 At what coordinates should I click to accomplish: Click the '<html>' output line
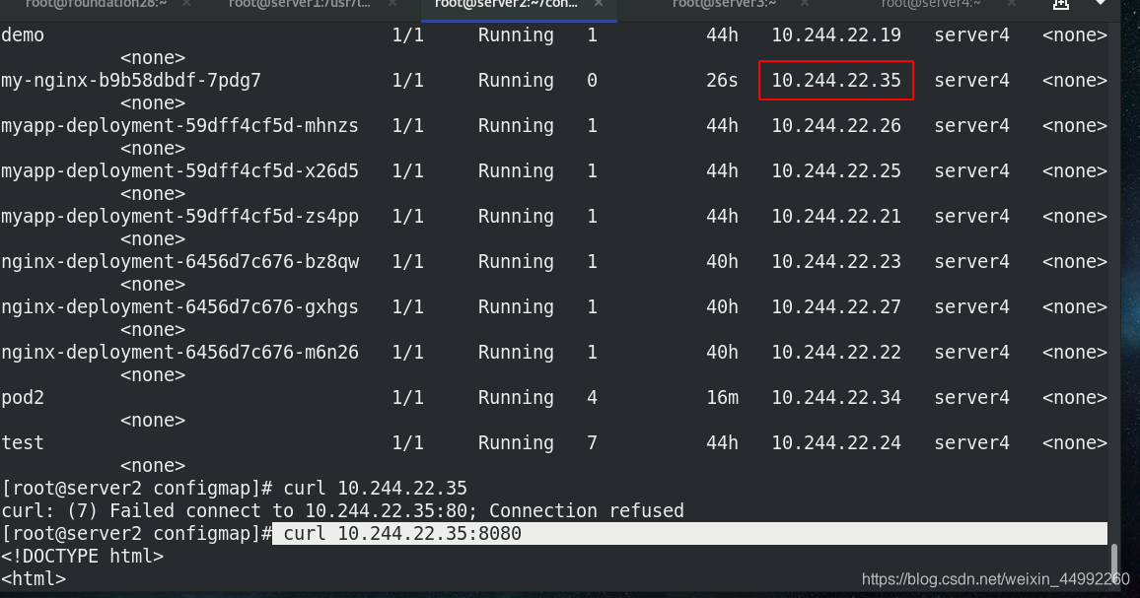(x=34, y=578)
